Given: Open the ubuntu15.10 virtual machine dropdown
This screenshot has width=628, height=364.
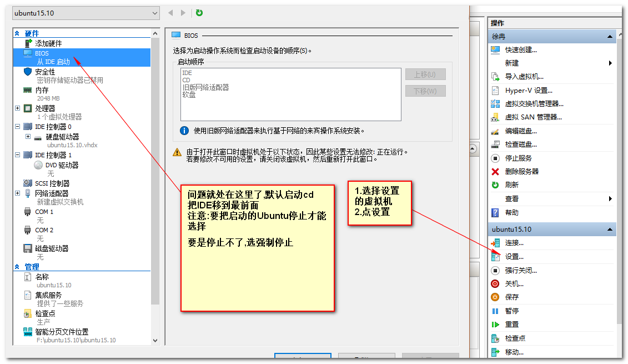Looking at the screenshot, I should [86, 13].
